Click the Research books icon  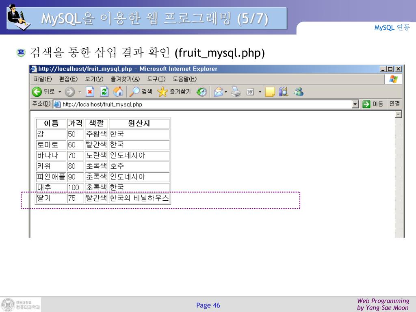pyautogui.click(x=284, y=92)
